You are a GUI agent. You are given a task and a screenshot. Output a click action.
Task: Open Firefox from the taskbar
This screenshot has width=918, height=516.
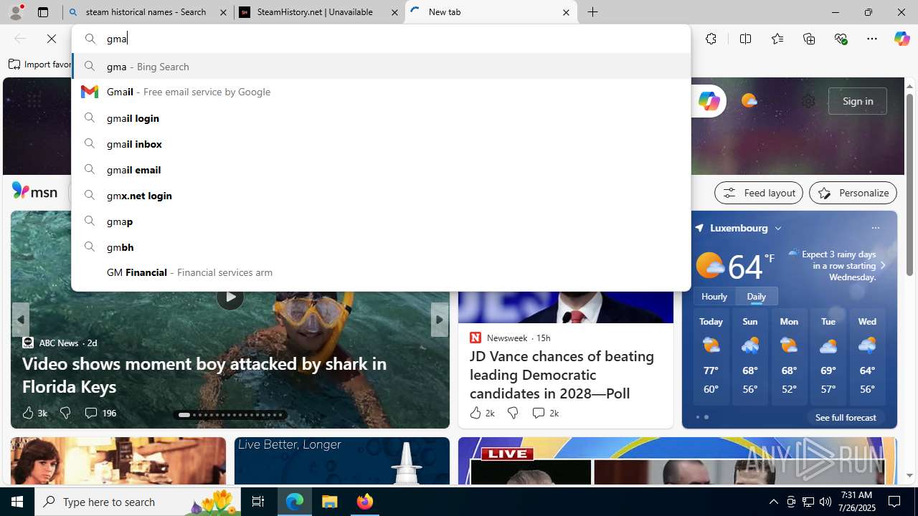365,502
